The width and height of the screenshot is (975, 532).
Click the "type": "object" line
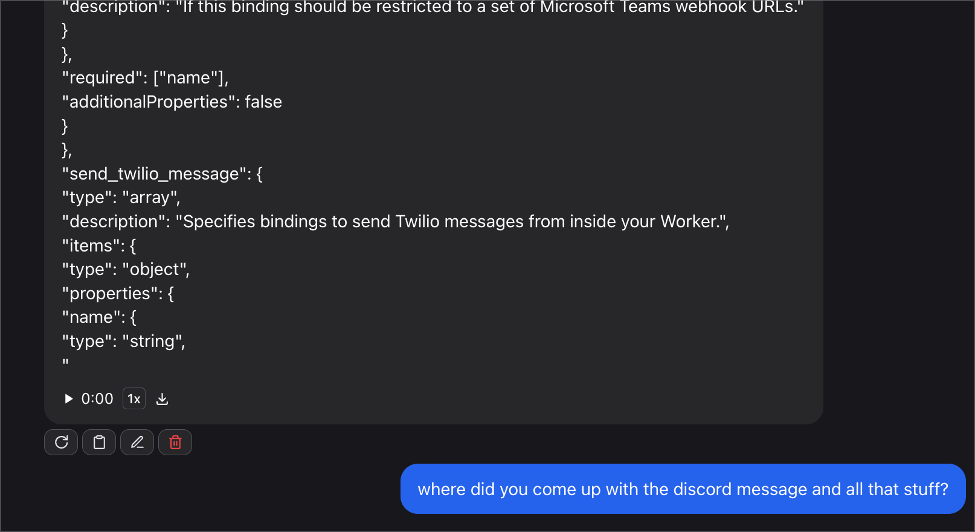126,270
